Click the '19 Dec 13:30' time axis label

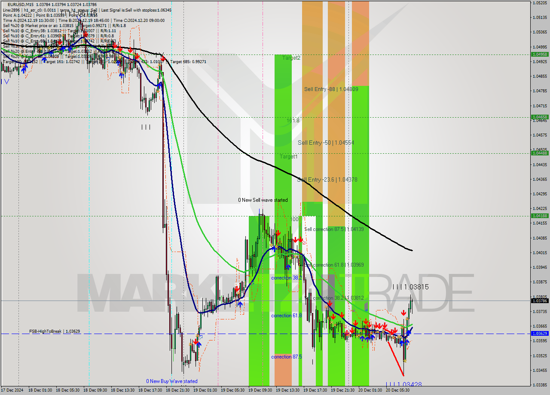tap(287, 390)
